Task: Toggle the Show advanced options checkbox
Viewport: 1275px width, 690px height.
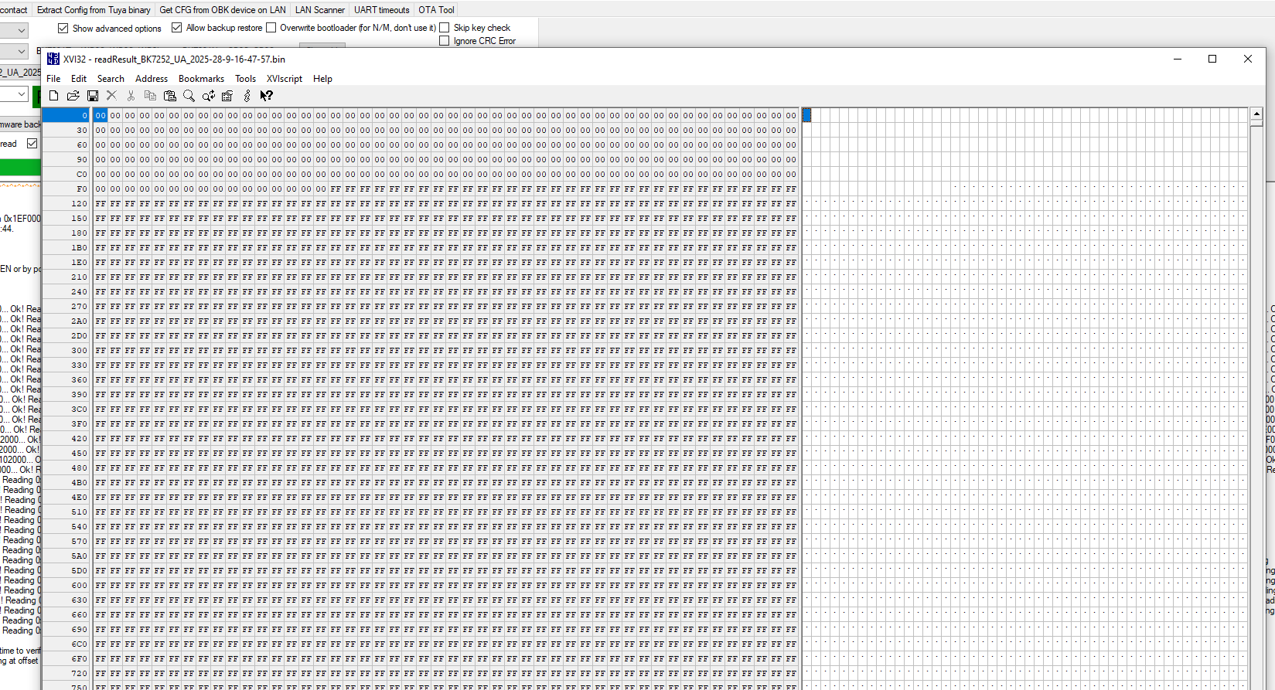Action: (63, 28)
